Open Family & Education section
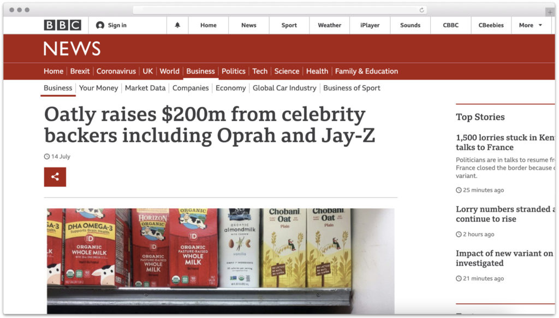This screenshot has height=318, width=559. pos(366,71)
